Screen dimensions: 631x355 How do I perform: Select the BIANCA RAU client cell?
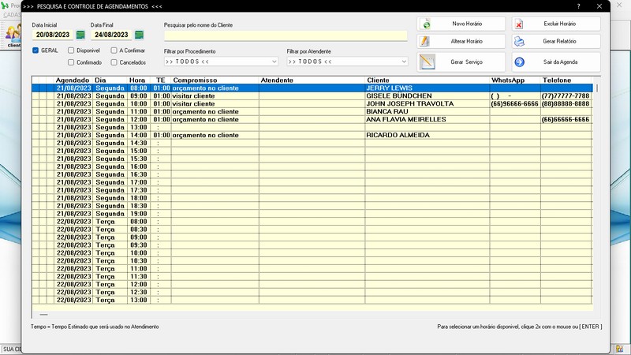[428, 111]
